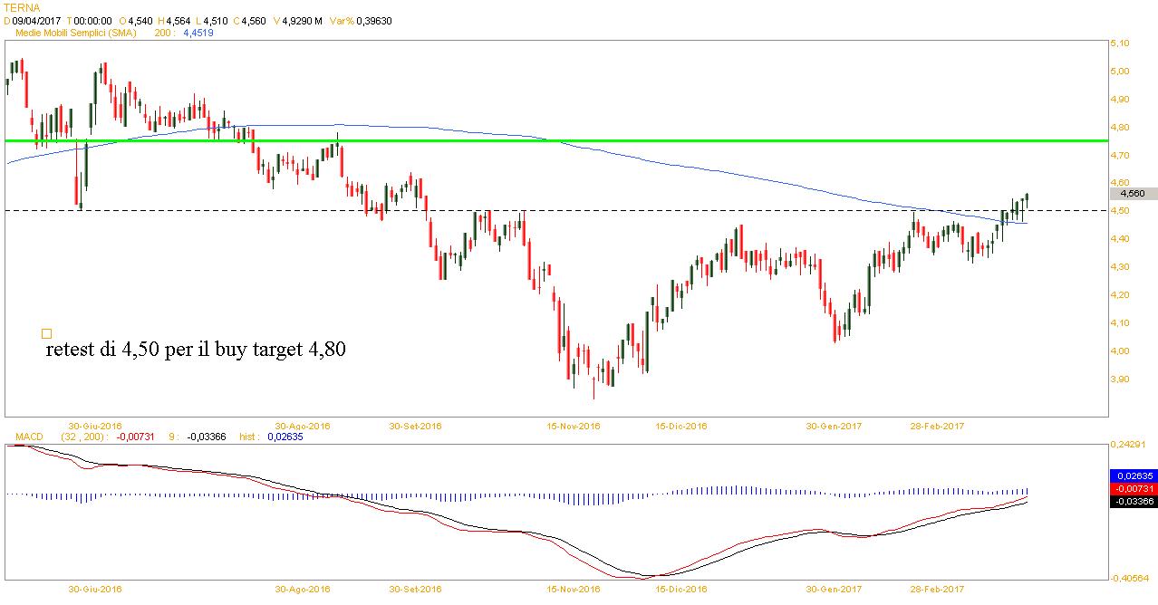Click the MACD indicator label

click(27, 437)
